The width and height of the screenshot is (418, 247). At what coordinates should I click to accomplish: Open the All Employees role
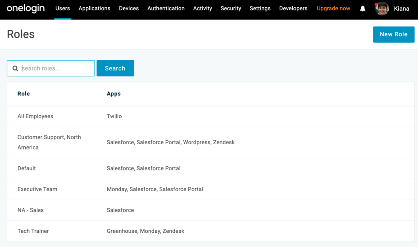(x=35, y=116)
